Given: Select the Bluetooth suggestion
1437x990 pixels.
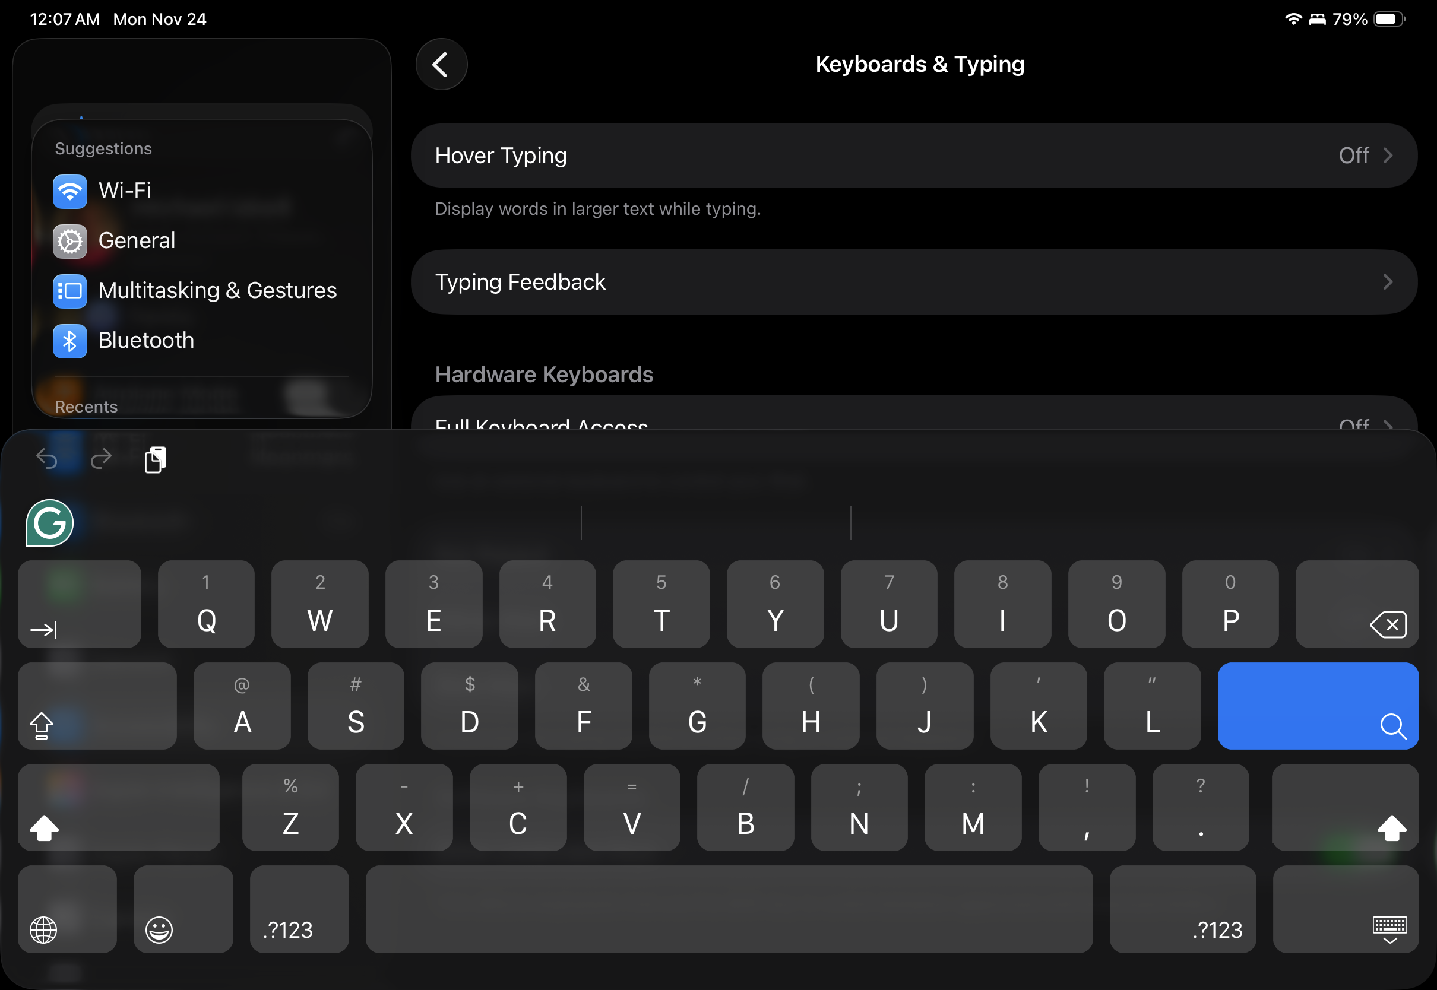Looking at the screenshot, I should coord(146,341).
